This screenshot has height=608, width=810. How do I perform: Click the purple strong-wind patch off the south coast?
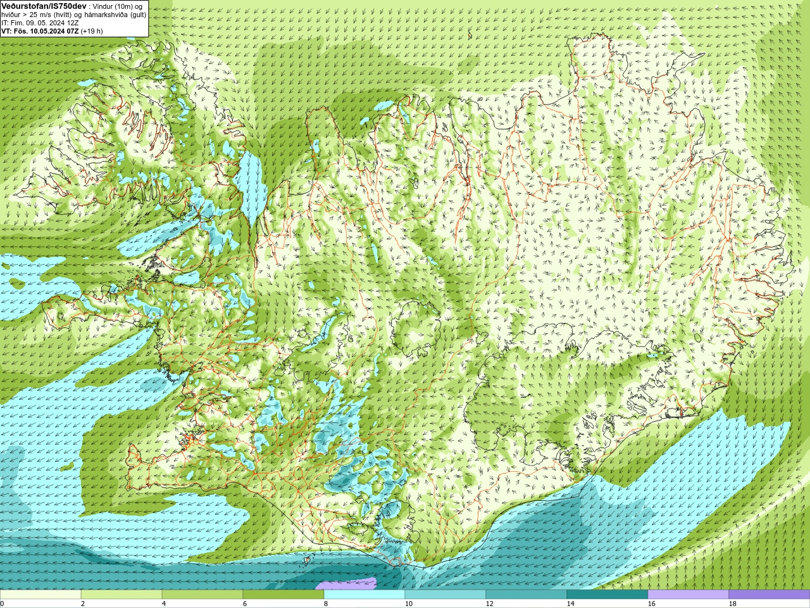[345, 584]
